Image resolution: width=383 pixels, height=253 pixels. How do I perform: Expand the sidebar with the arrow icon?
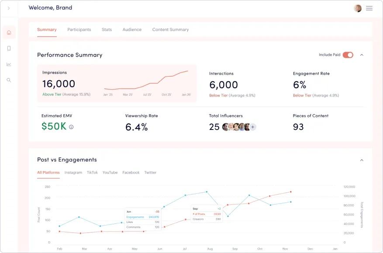tap(9, 8)
